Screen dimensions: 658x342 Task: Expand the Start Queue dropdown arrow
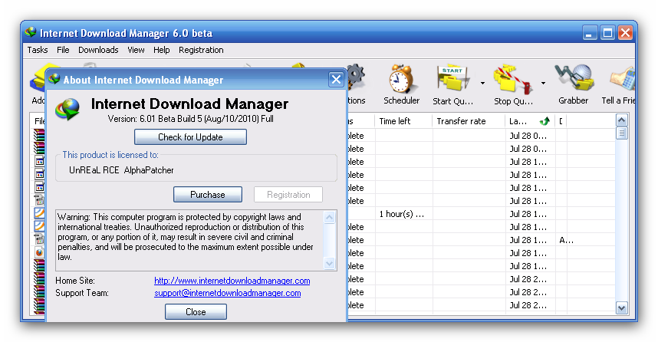coord(482,83)
